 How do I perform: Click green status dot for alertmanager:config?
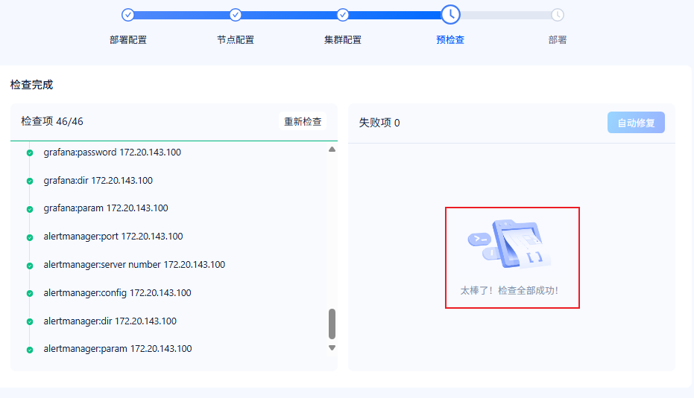[x=30, y=293]
